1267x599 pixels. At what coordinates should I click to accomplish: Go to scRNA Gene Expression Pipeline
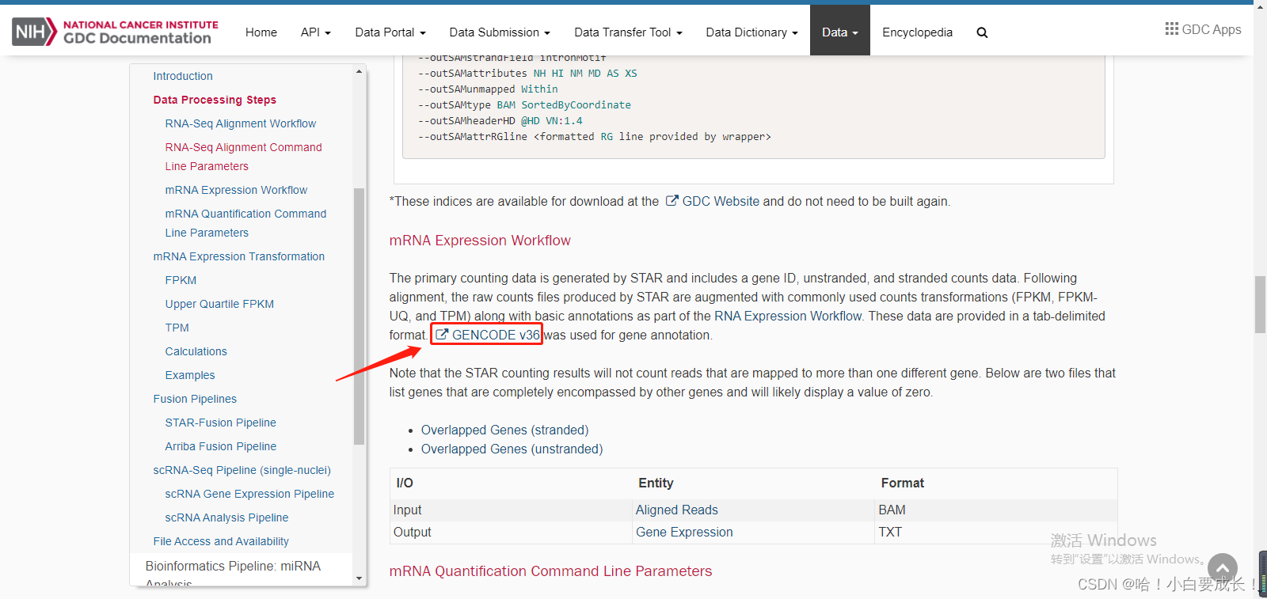click(x=249, y=494)
